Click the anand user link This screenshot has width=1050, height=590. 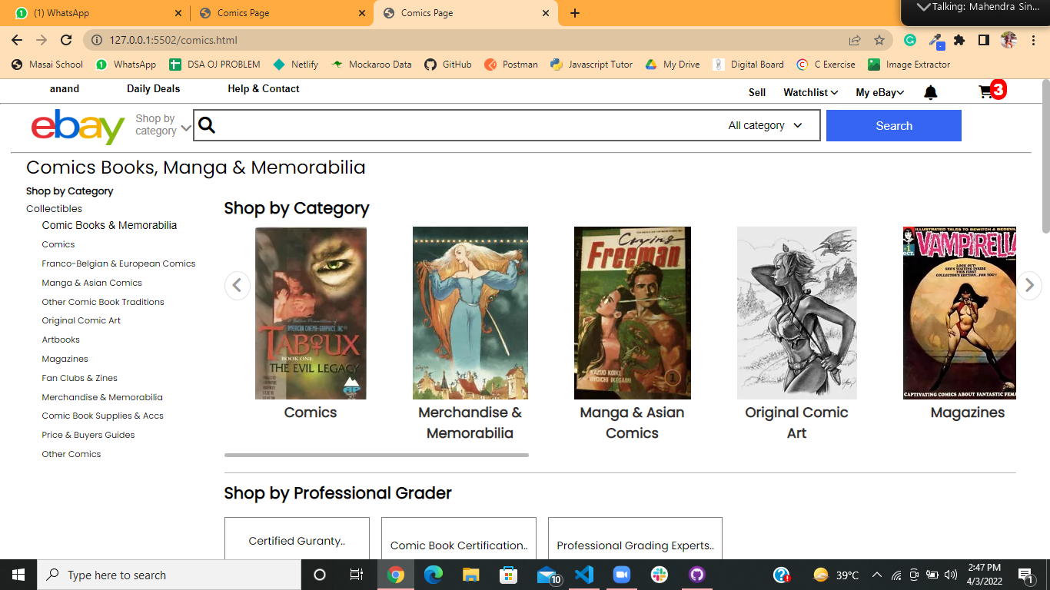[65, 88]
